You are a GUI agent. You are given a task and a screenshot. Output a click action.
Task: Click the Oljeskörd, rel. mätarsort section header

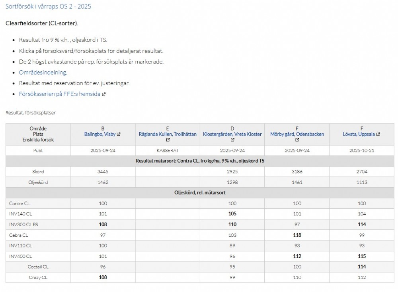[x=200, y=193]
